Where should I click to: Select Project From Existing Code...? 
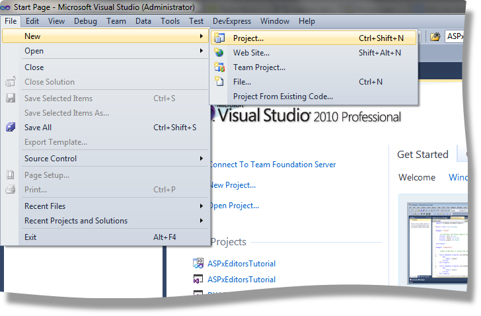pyautogui.click(x=313, y=97)
